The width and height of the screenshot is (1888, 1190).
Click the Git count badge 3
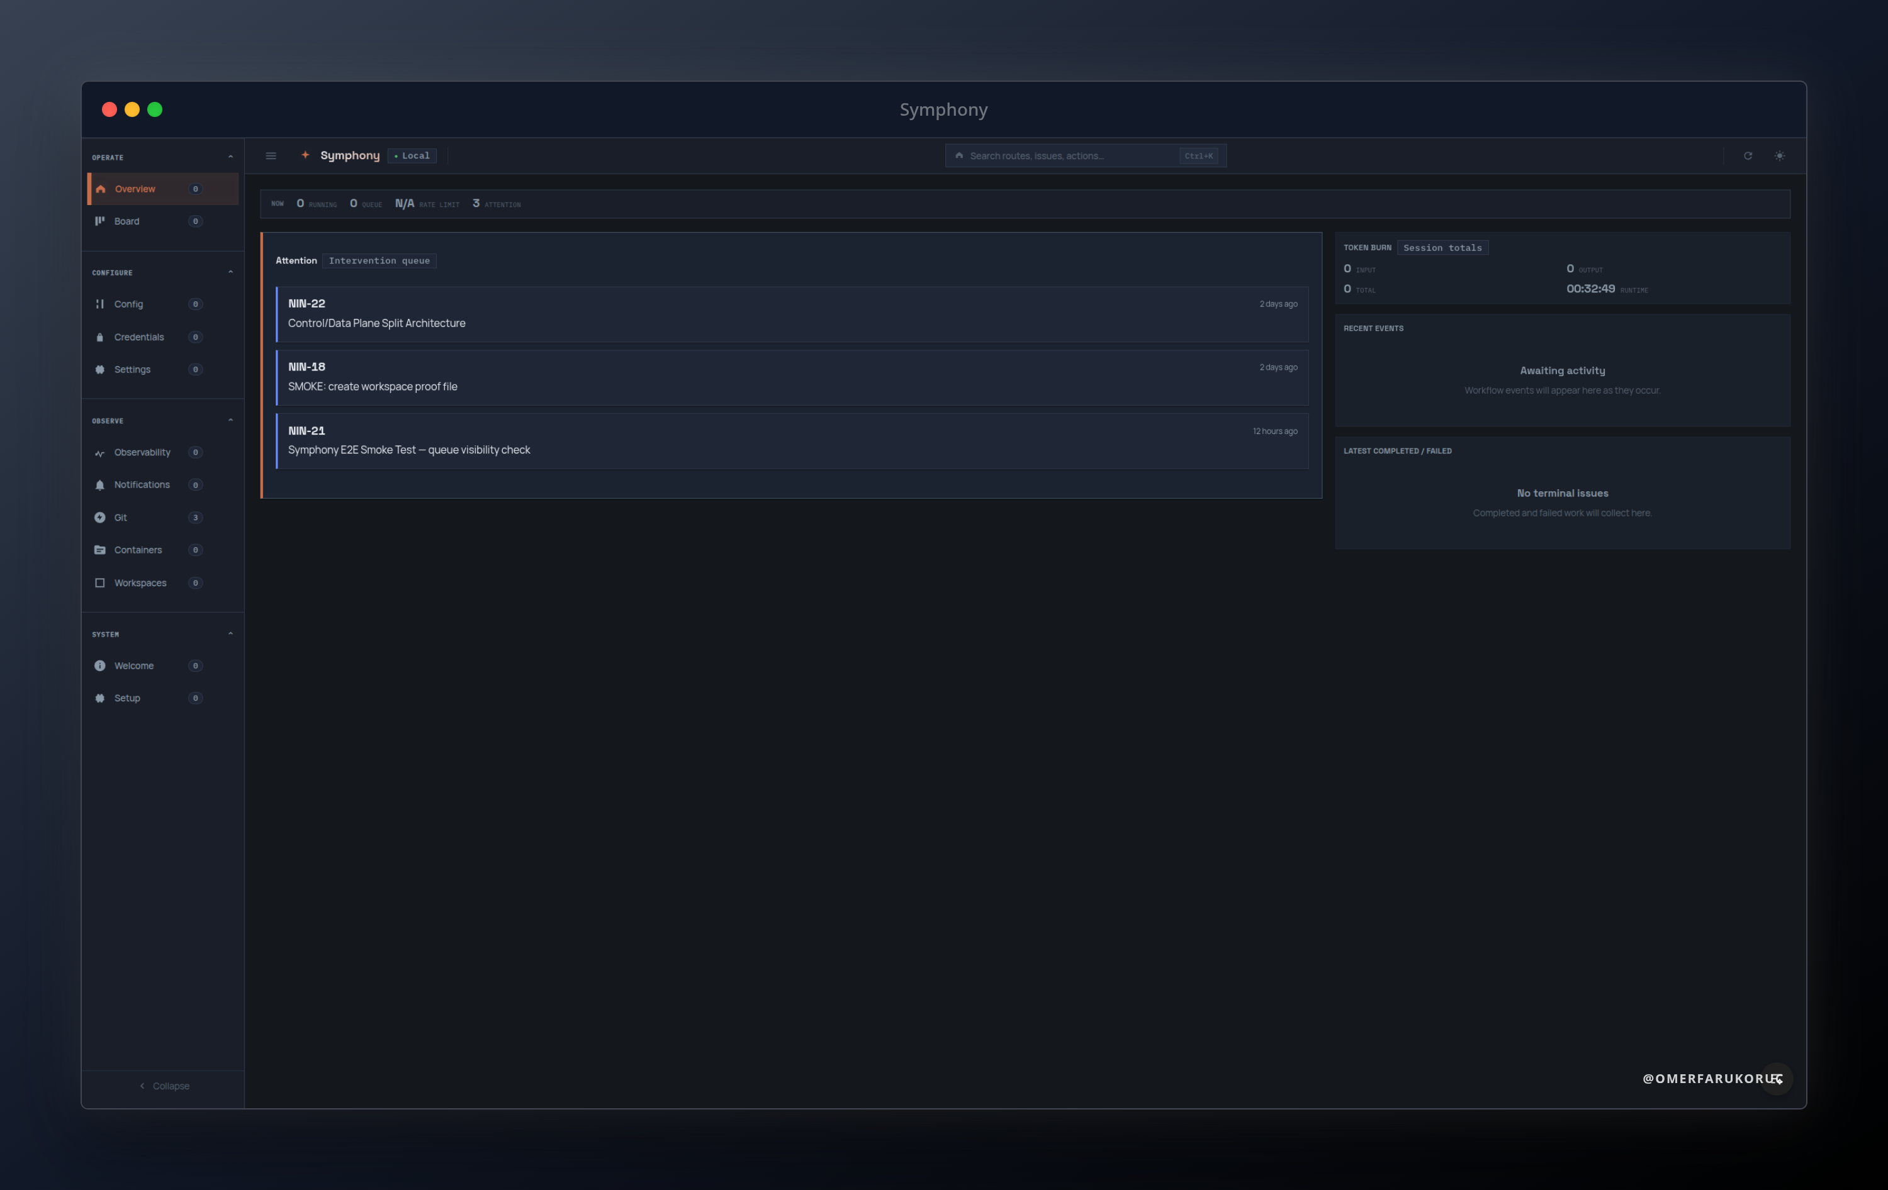(x=195, y=517)
